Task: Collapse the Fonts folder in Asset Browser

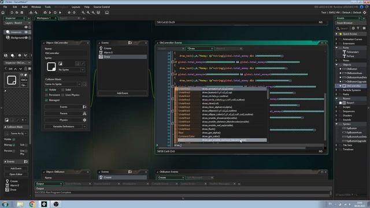Action: (336, 47)
